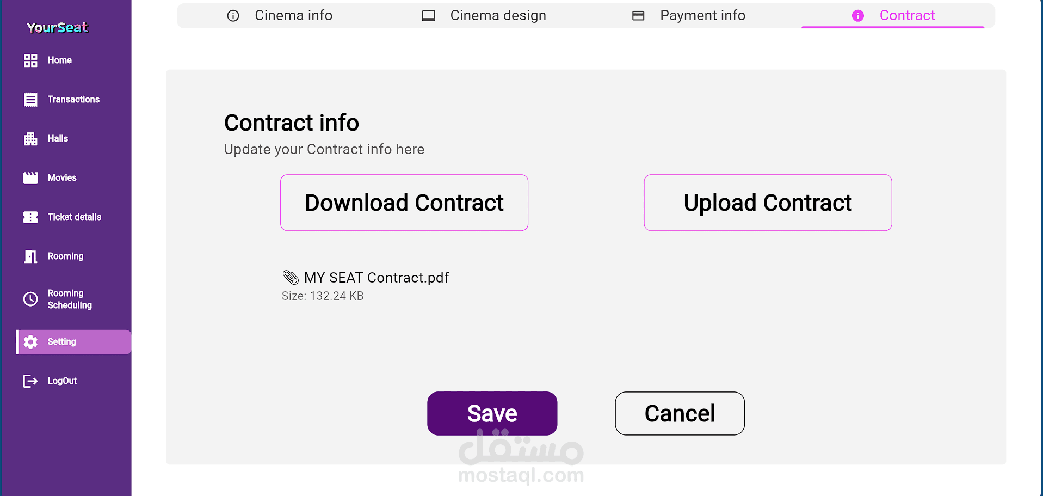Click the Setting gear icon
Viewport: 1043px width, 496px height.
30,342
